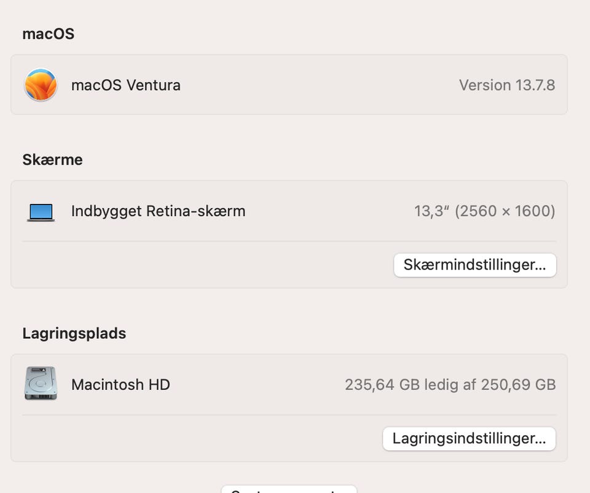Select the Macintosh HD disk name

(120, 384)
